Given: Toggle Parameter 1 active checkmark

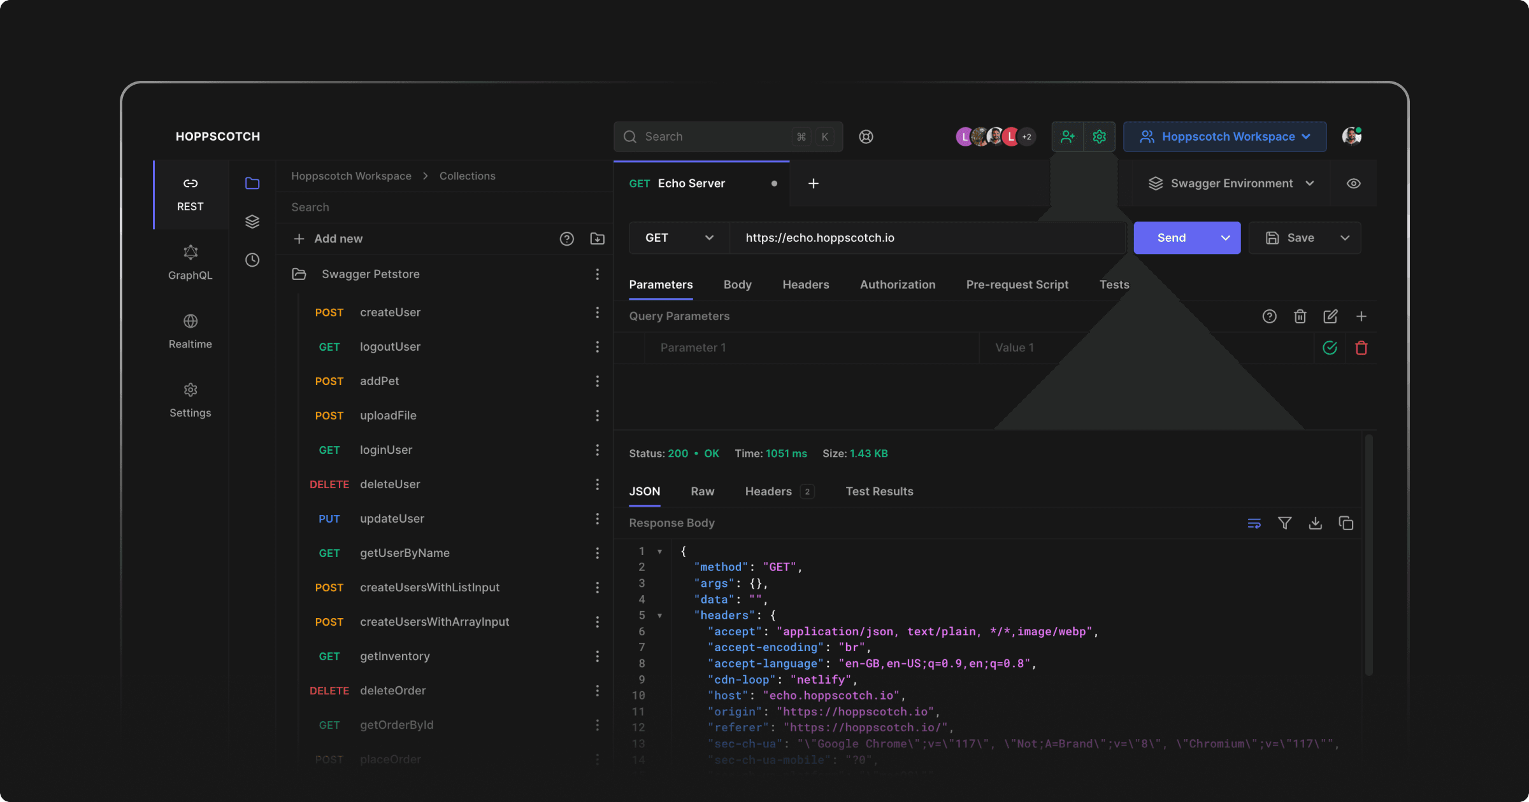Looking at the screenshot, I should point(1330,348).
